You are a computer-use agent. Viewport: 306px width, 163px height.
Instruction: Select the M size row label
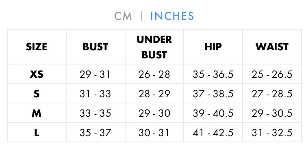click(37, 113)
